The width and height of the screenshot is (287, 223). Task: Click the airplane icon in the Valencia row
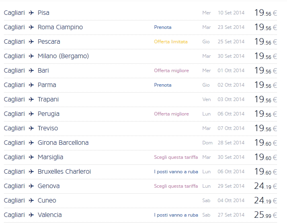(31, 215)
